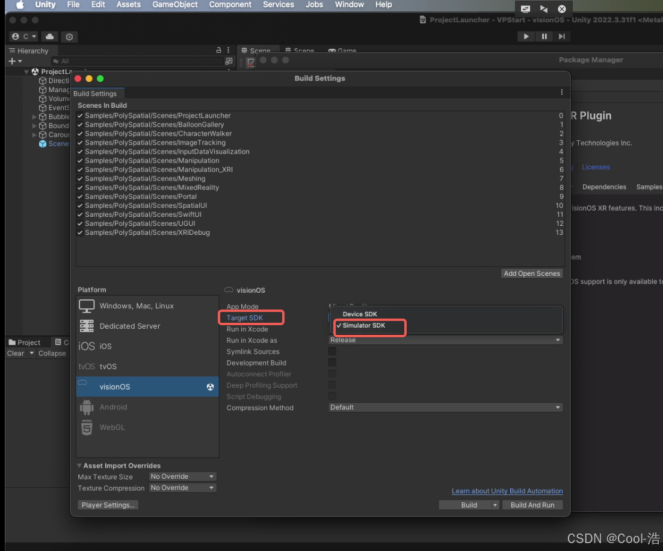Switch to the Project tab
663x551 pixels.
pos(25,343)
